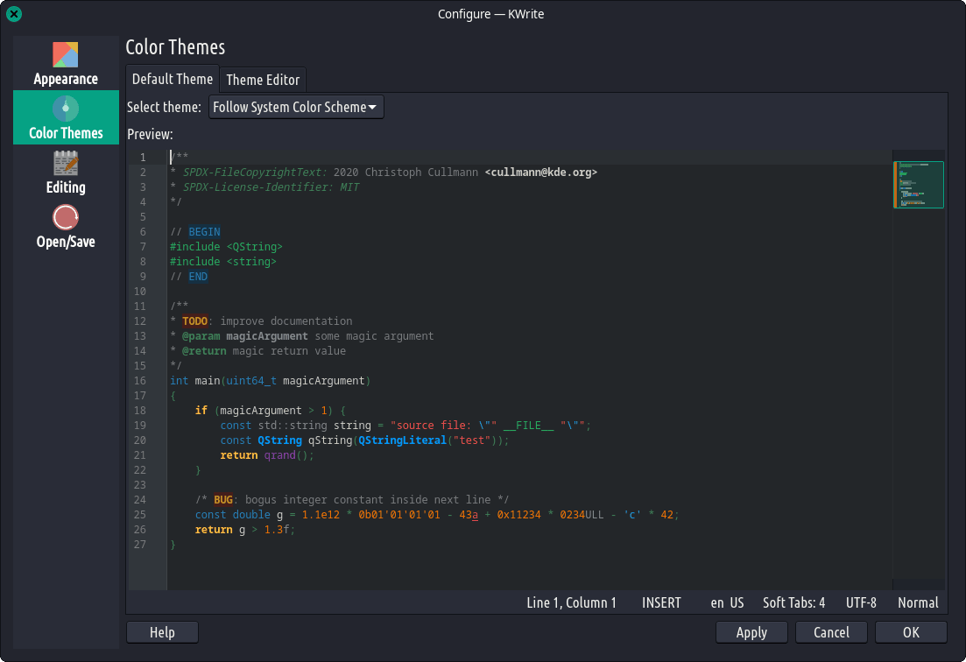Open the Appearance settings page icon
Viewport: 966px width, 662px height.
(66, 55)
